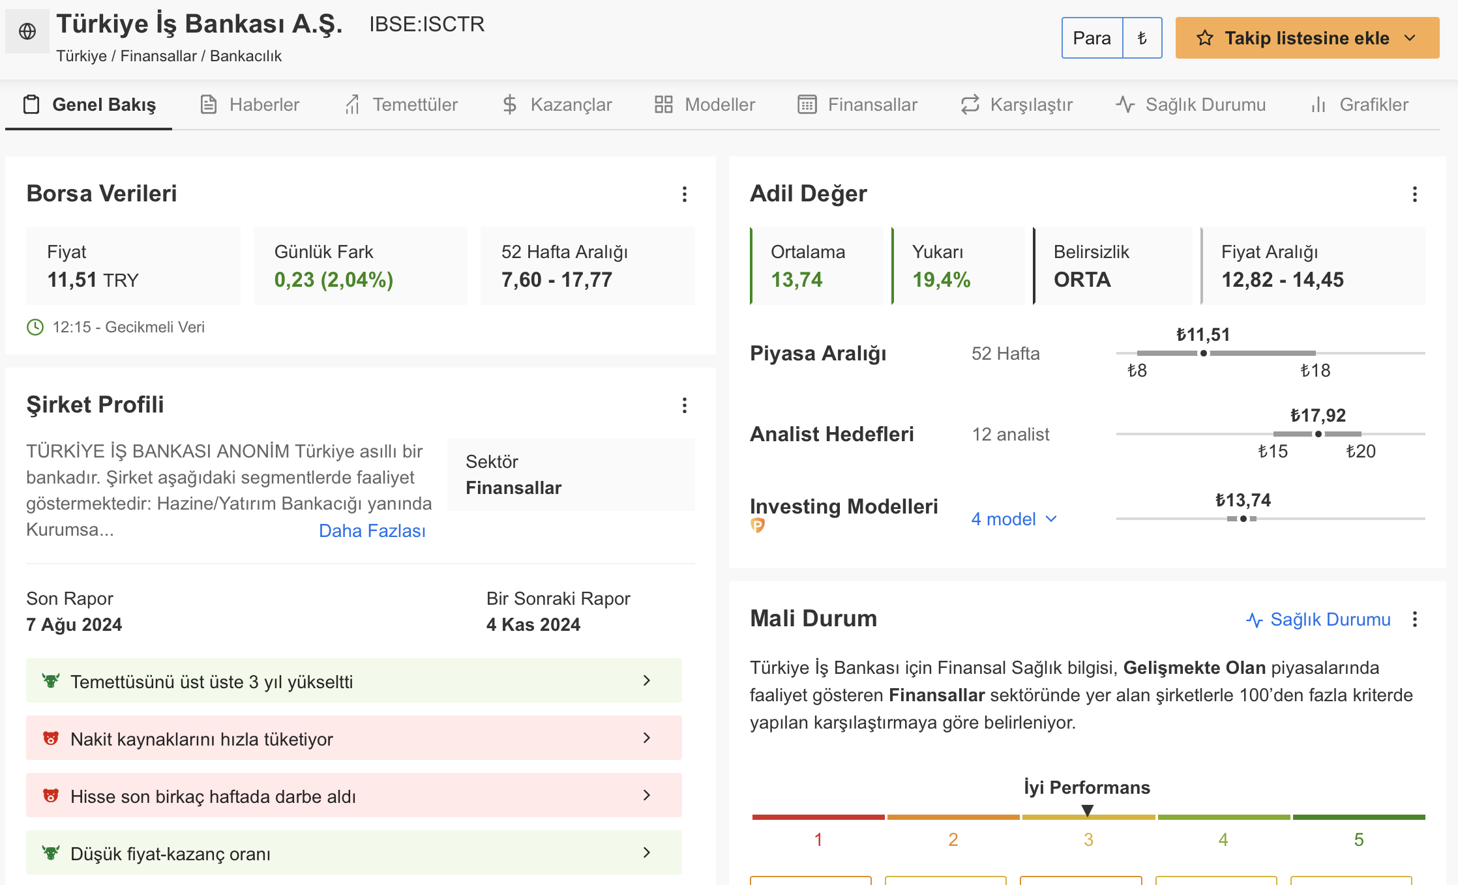Screen dimensions: 1458x885
Task: Click the star icon in watchlist button
Action: tap(1205, 38)
